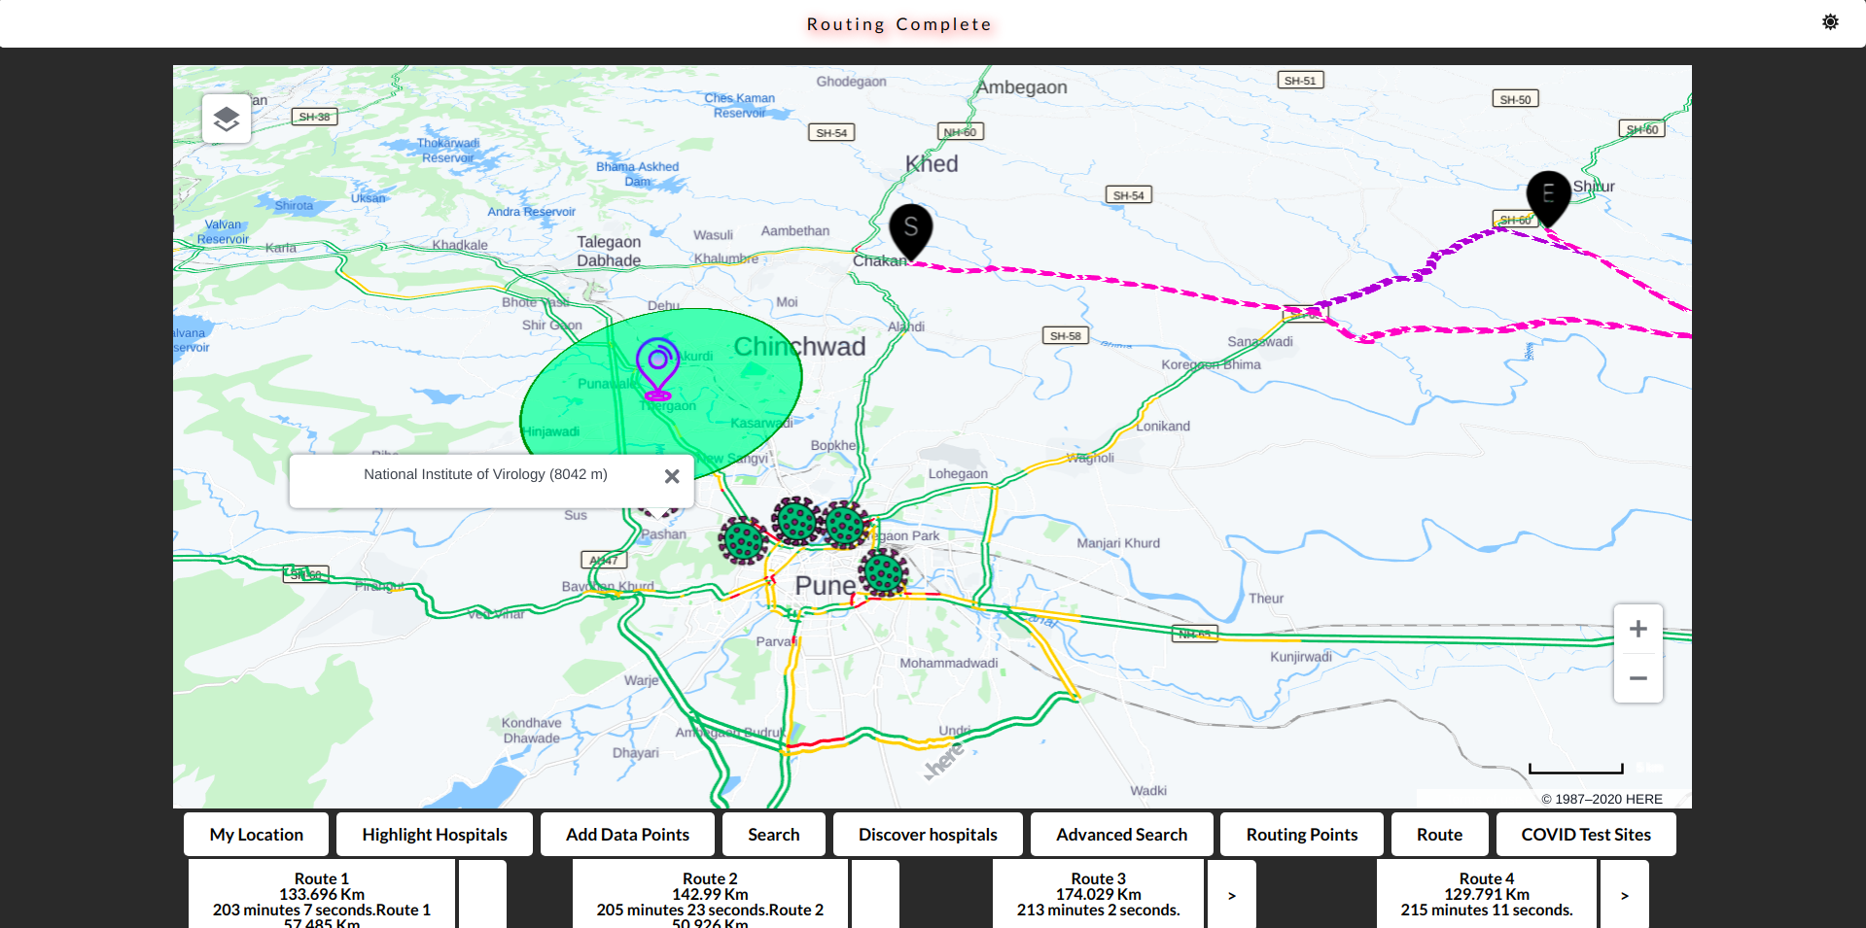Click the Route button
The height and width of the screenshot is (928, 1866).
click(1439, 835)
